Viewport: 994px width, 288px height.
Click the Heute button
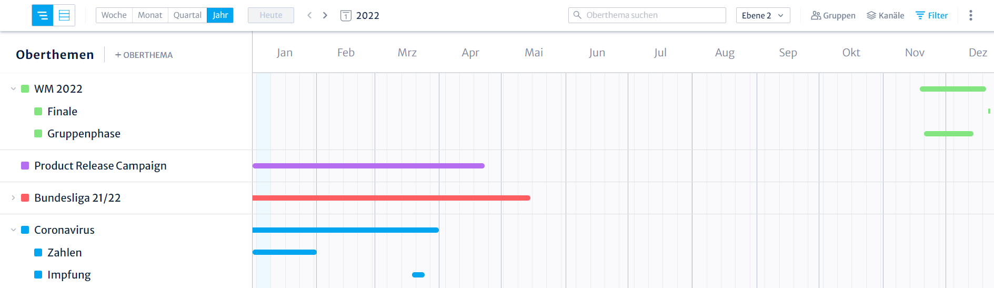coord(271,15)
